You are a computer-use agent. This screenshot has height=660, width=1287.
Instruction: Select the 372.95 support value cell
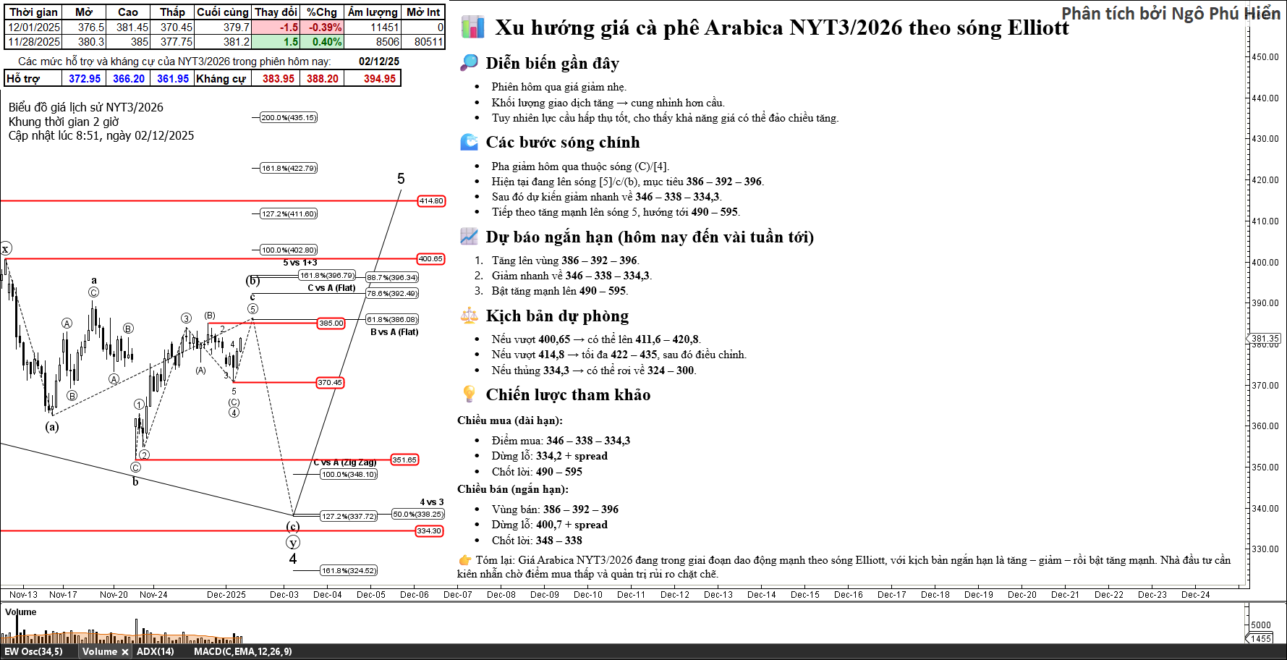tap(85, 79)
